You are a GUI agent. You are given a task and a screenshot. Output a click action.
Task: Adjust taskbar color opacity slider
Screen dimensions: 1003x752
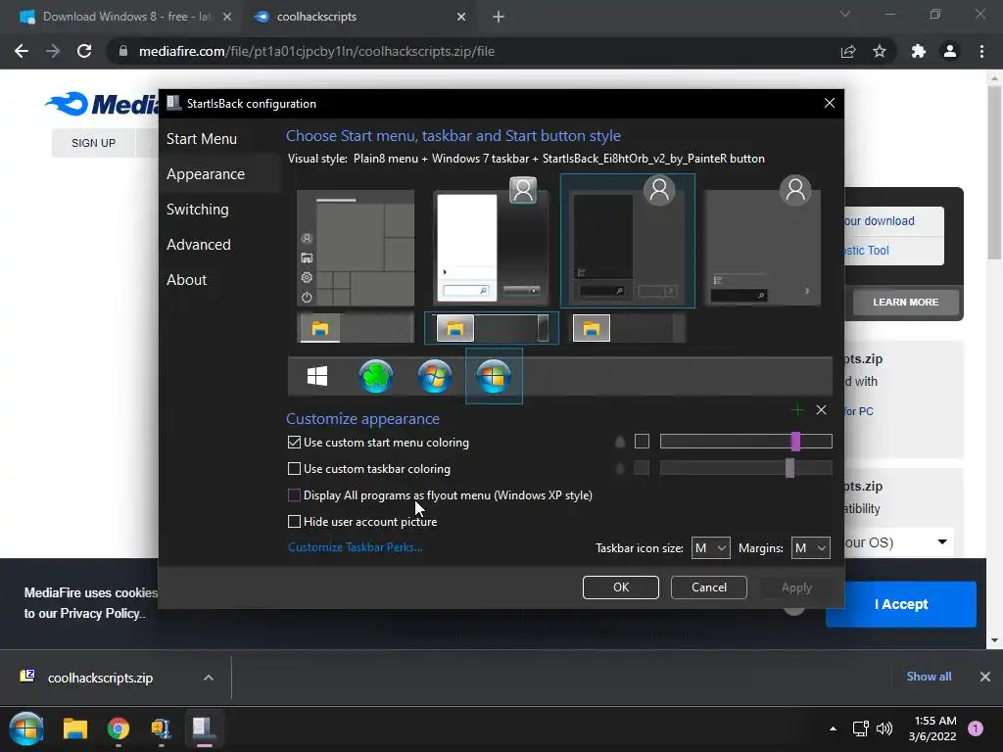[745, 468]
